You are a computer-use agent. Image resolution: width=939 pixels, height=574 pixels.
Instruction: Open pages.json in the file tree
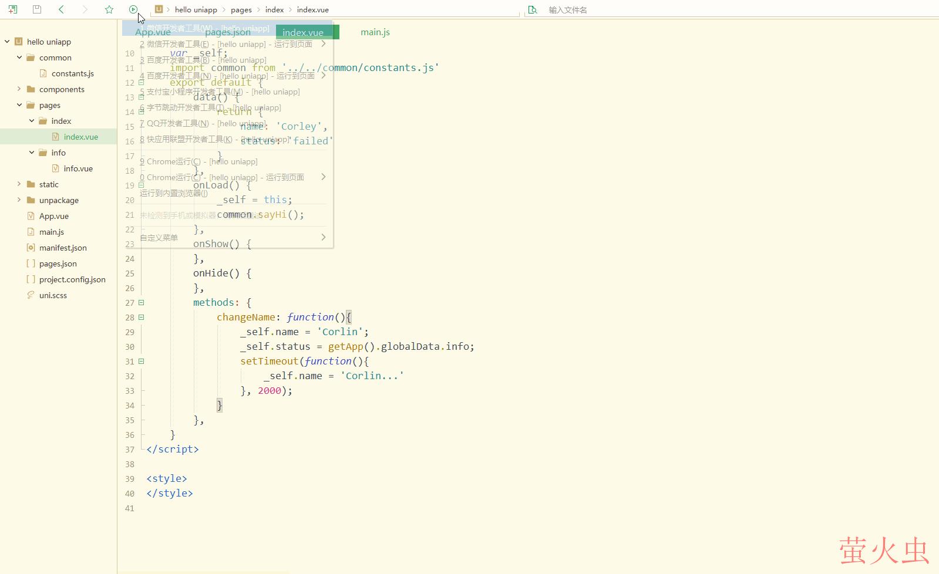tap(58, 264)
